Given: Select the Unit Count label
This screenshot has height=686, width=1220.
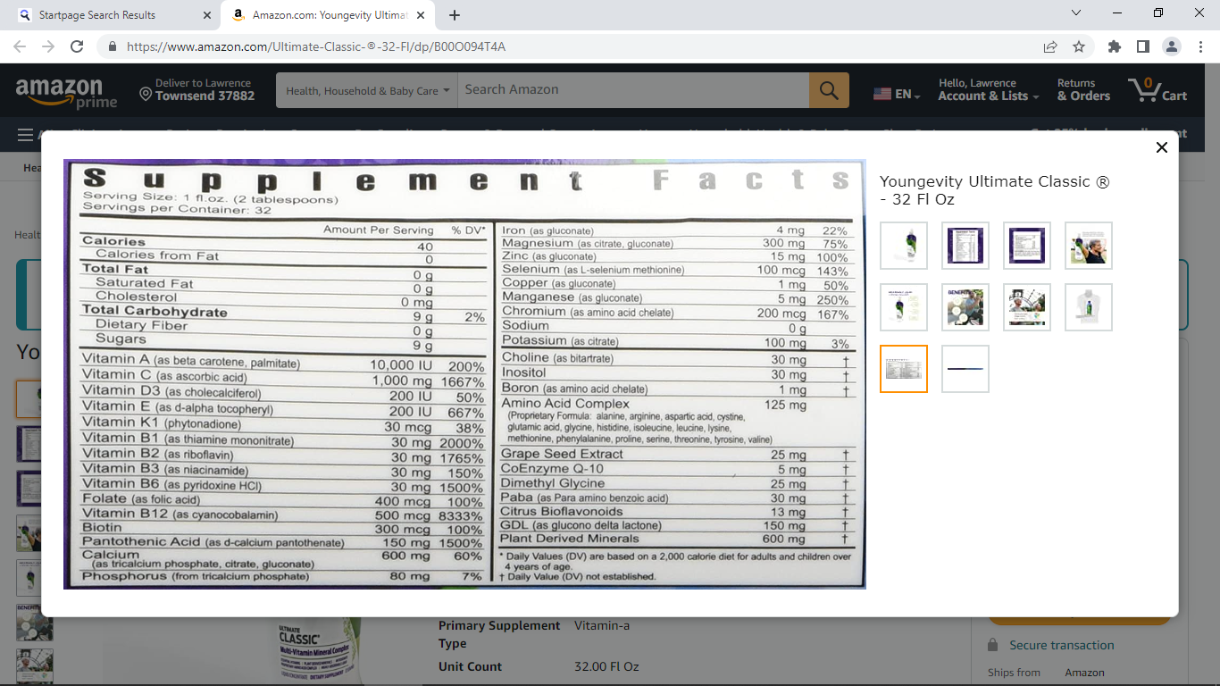Looking at the screenshot, I should (x=470, y=666).
